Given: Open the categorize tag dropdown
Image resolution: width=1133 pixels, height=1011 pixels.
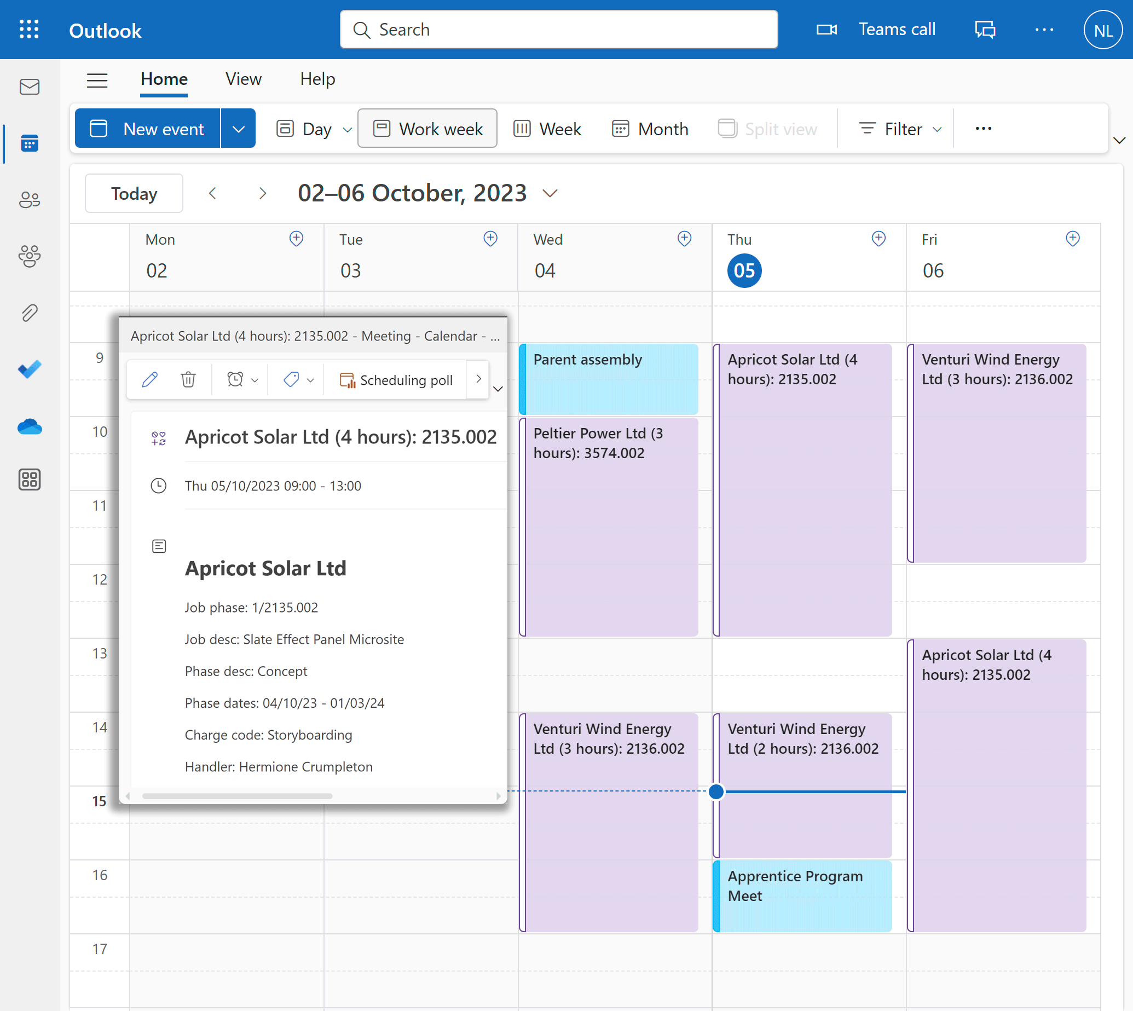Looking at the screenshot, I should coord(298,380).
